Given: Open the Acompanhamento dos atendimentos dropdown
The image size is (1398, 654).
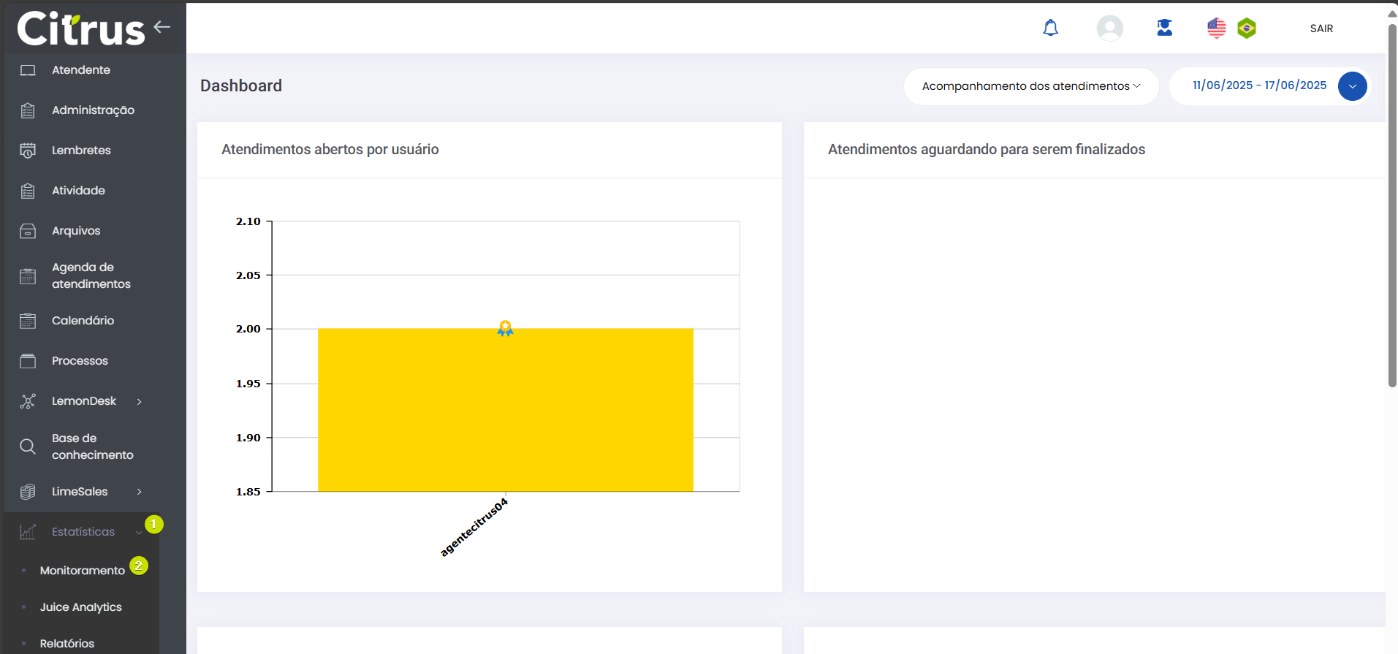Looking at the screenshot, I should click(x=1030, y=86).
